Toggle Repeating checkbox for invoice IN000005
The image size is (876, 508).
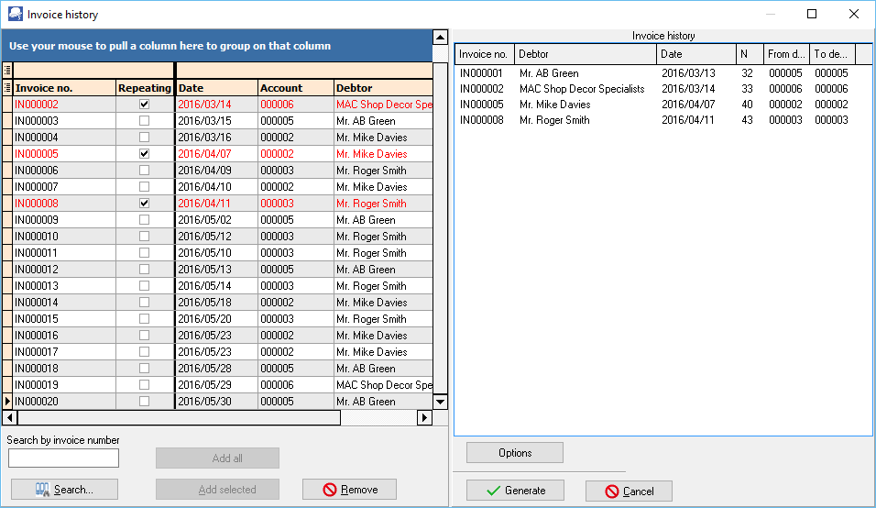point(144,154)
